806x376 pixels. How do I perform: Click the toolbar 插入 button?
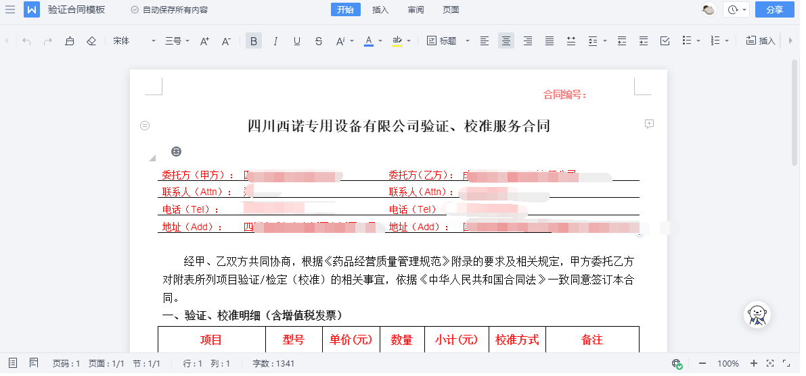click(761, 41)
